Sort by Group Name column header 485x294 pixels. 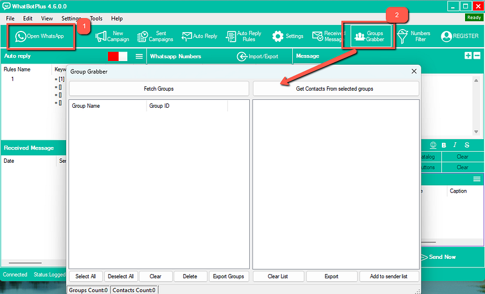(x=107, y=106)
